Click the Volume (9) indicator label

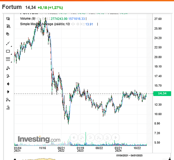tap(28, 19)
